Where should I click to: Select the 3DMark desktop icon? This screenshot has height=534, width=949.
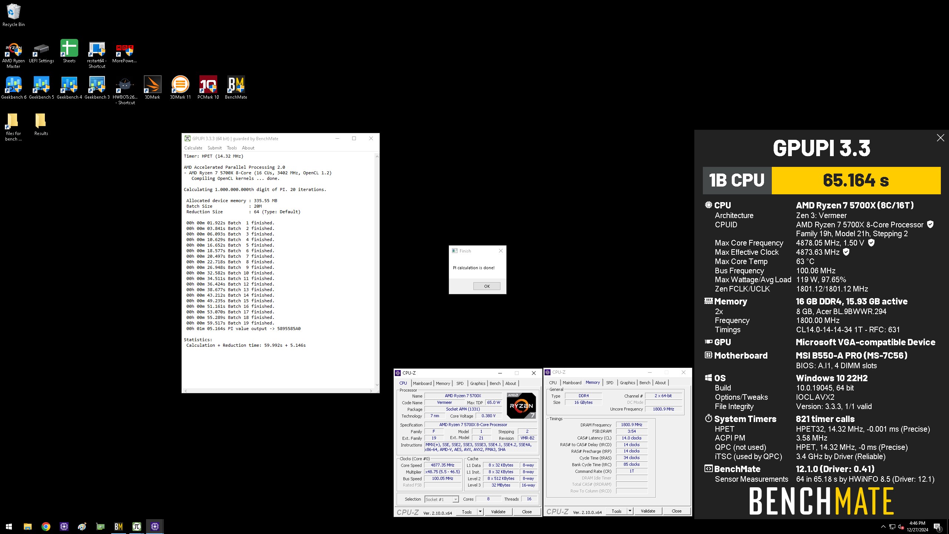[152, 88]
